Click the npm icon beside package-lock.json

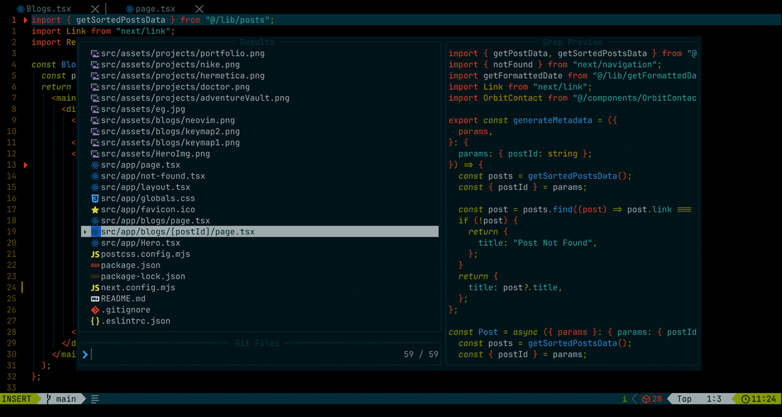coord(95,276)
